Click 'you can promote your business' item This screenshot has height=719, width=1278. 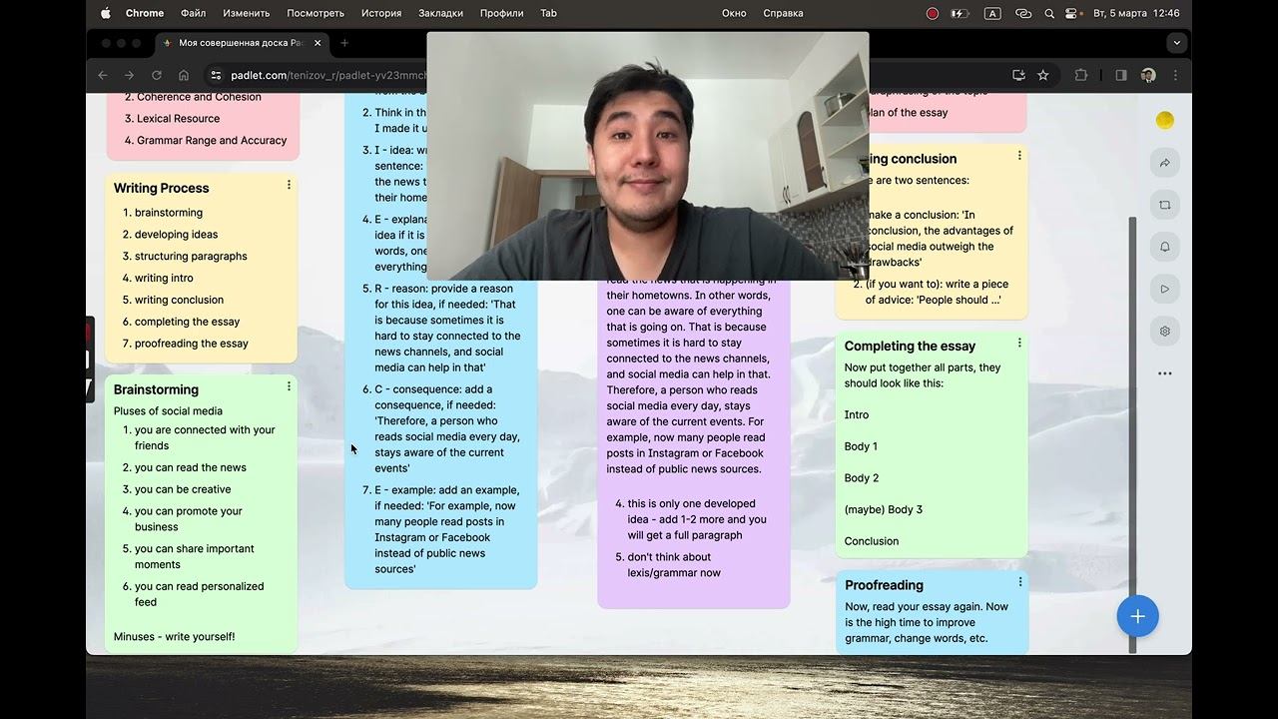click(189, 519)
